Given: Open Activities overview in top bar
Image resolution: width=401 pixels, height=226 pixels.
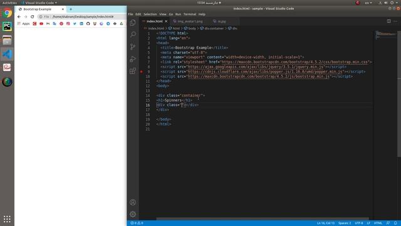Looking at the screenshot, I should (9, 3).
